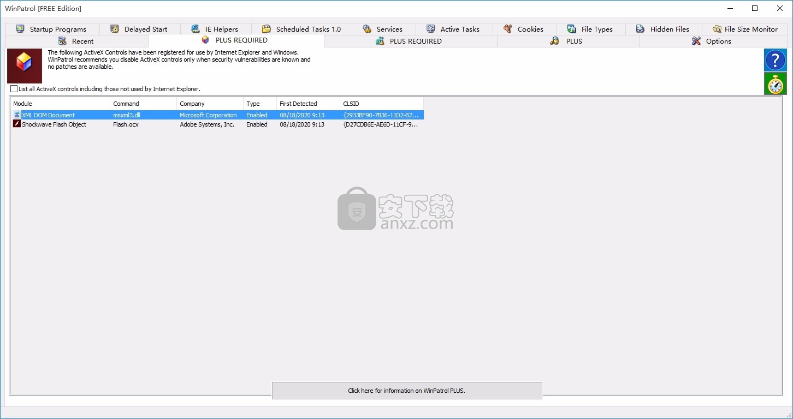
Task: Open the PLUS tab with magnifier icon
Action: pyautogui.click(x=568, y=41)
